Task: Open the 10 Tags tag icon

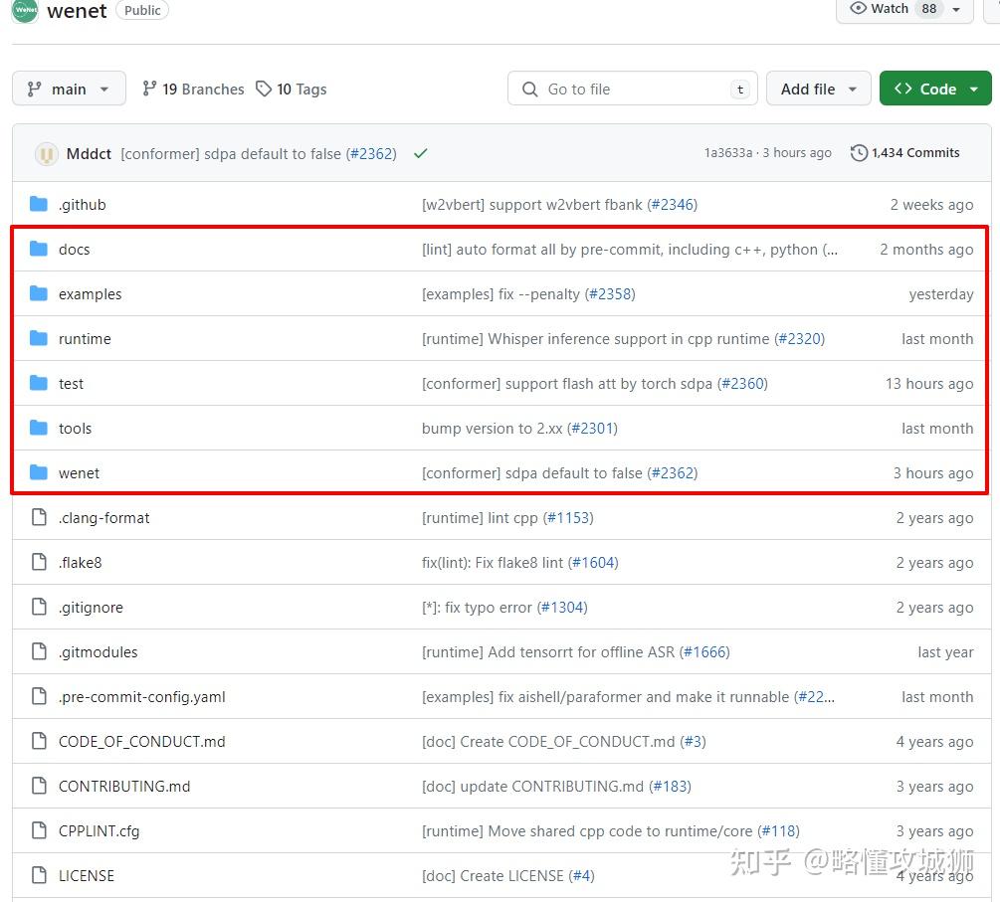Action: [x=264, y=89]
